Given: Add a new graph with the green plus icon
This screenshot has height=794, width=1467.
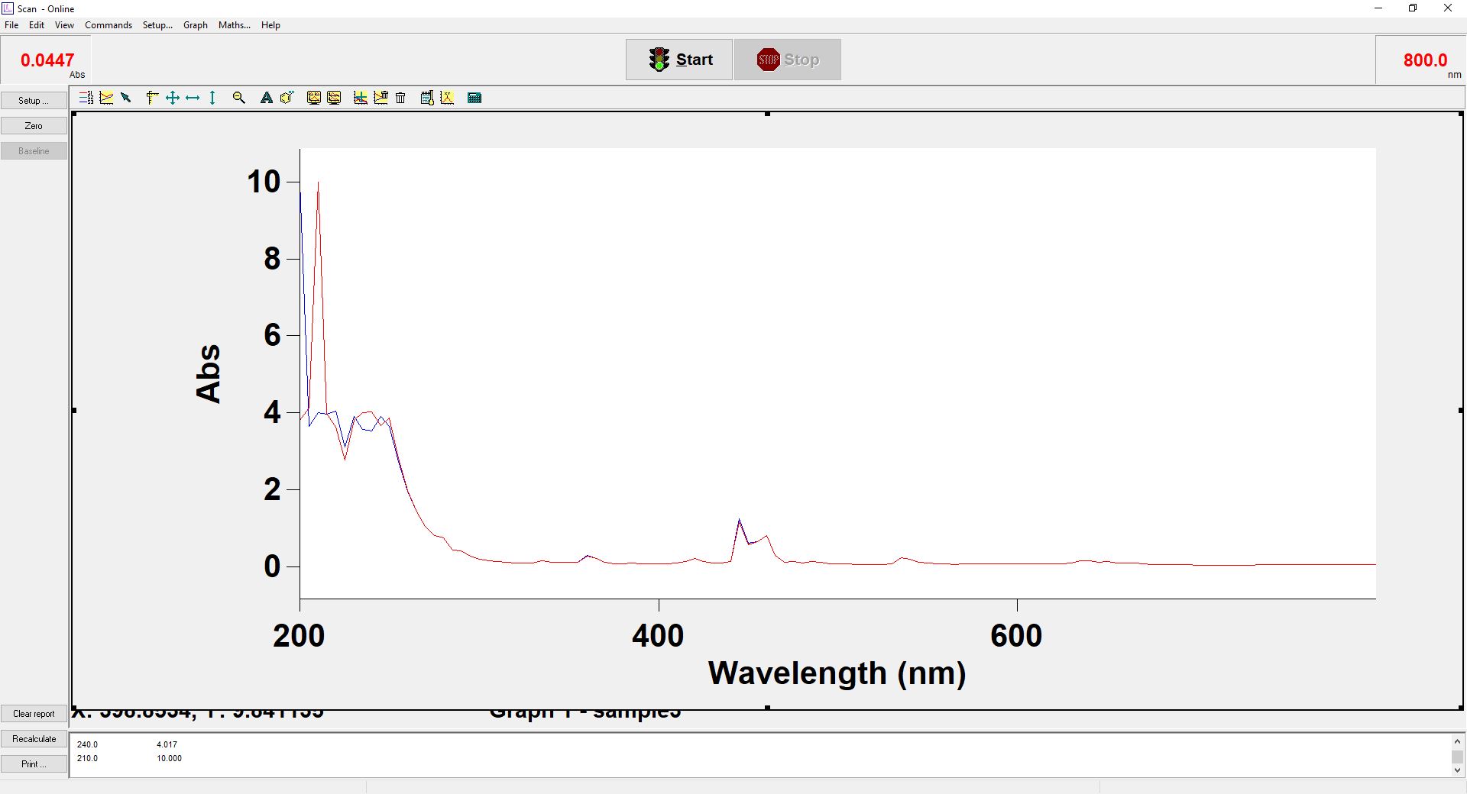Looking at the screenshot, I should [x=360, y=98].
